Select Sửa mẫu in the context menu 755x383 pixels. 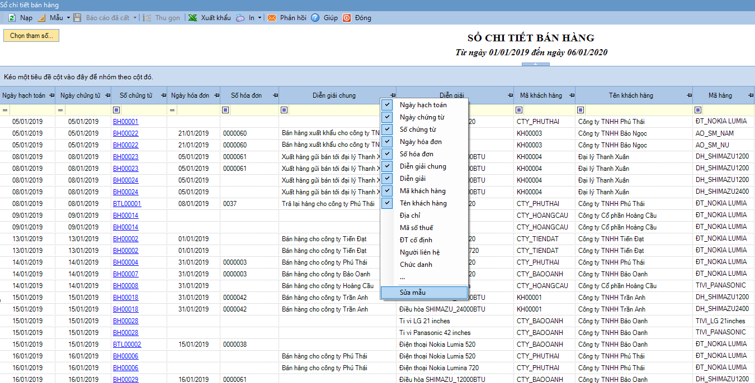[x=414, y=292]
